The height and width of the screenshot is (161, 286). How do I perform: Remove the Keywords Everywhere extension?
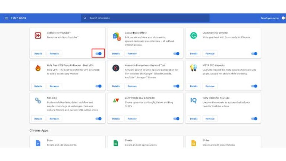point(132,86)
